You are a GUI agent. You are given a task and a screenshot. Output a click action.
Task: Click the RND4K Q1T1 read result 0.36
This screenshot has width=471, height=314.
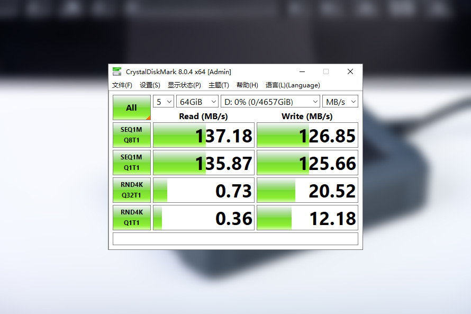(204, 218)
